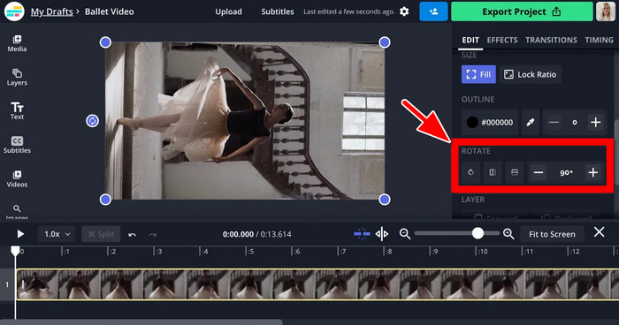
Task: Flip the video horizontally
Action: coord(493,172)
